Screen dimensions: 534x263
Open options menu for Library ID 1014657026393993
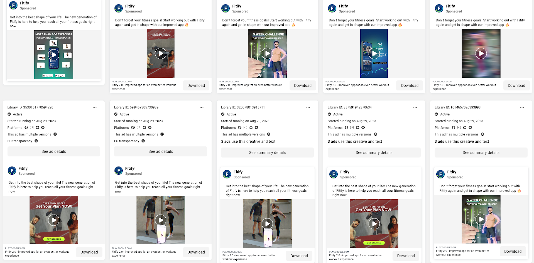tap(522, 108)
